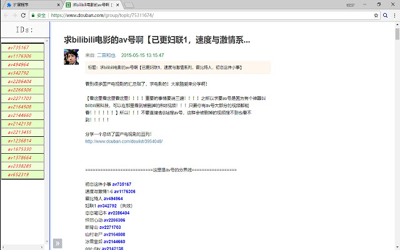This screenshot has width=400, height=250.
Task: Click sidebar scrollbar up arrow
Action: 47,41
